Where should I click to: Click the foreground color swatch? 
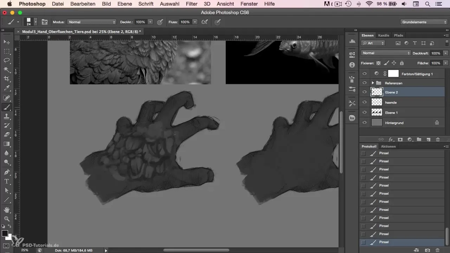pyautogui.click(x=5, y=234)
